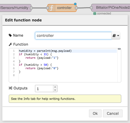Focus the Outputs number field

pos(44,89)
